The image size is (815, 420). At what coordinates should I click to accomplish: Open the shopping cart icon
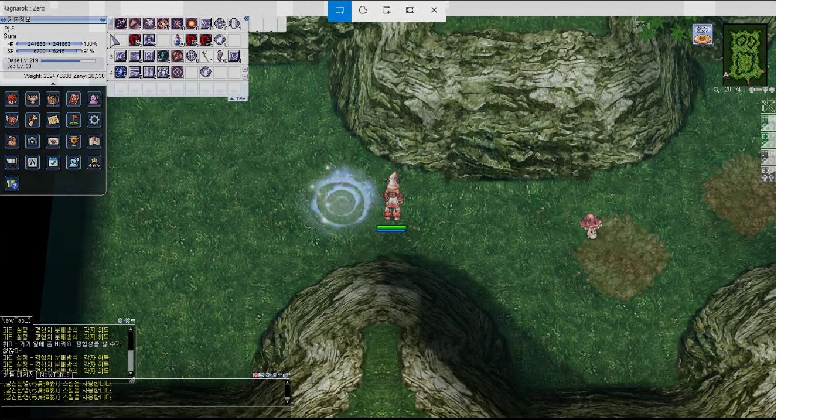[12, 162]
